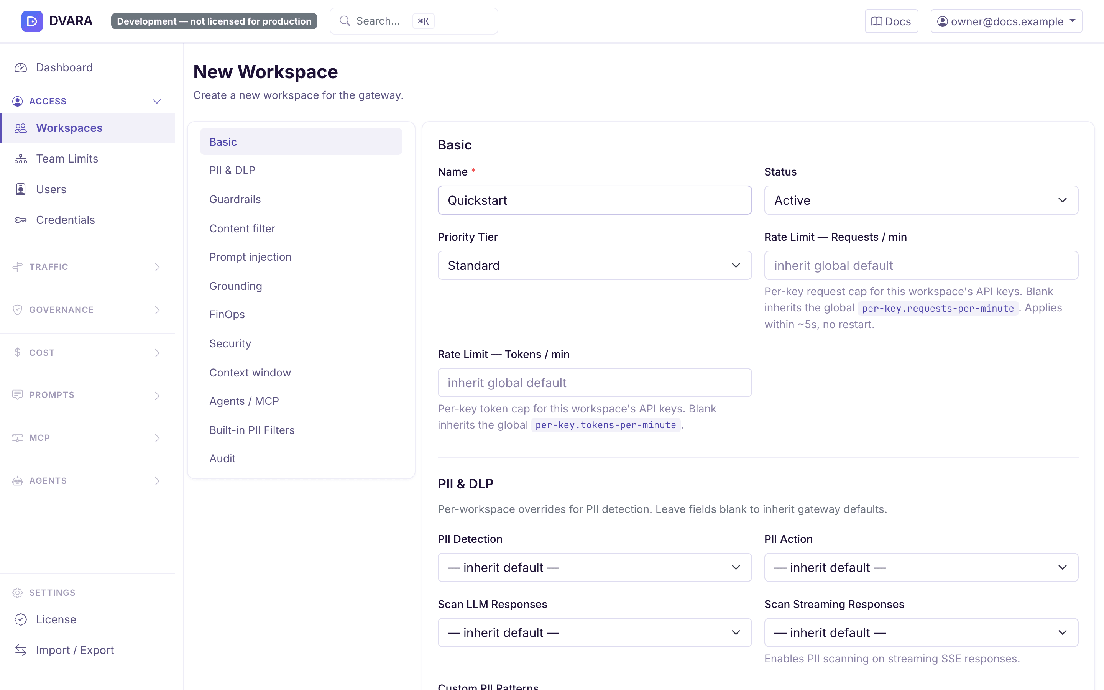Click the Agents robot icon
The image size is (1104, 690).
point(17,481)
